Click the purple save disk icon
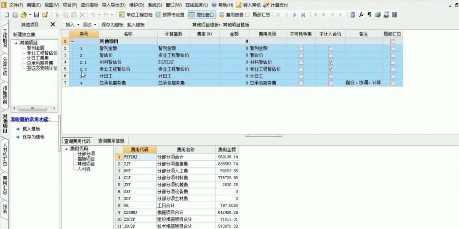This screenshot has width=459, height=229. point(36,14)
